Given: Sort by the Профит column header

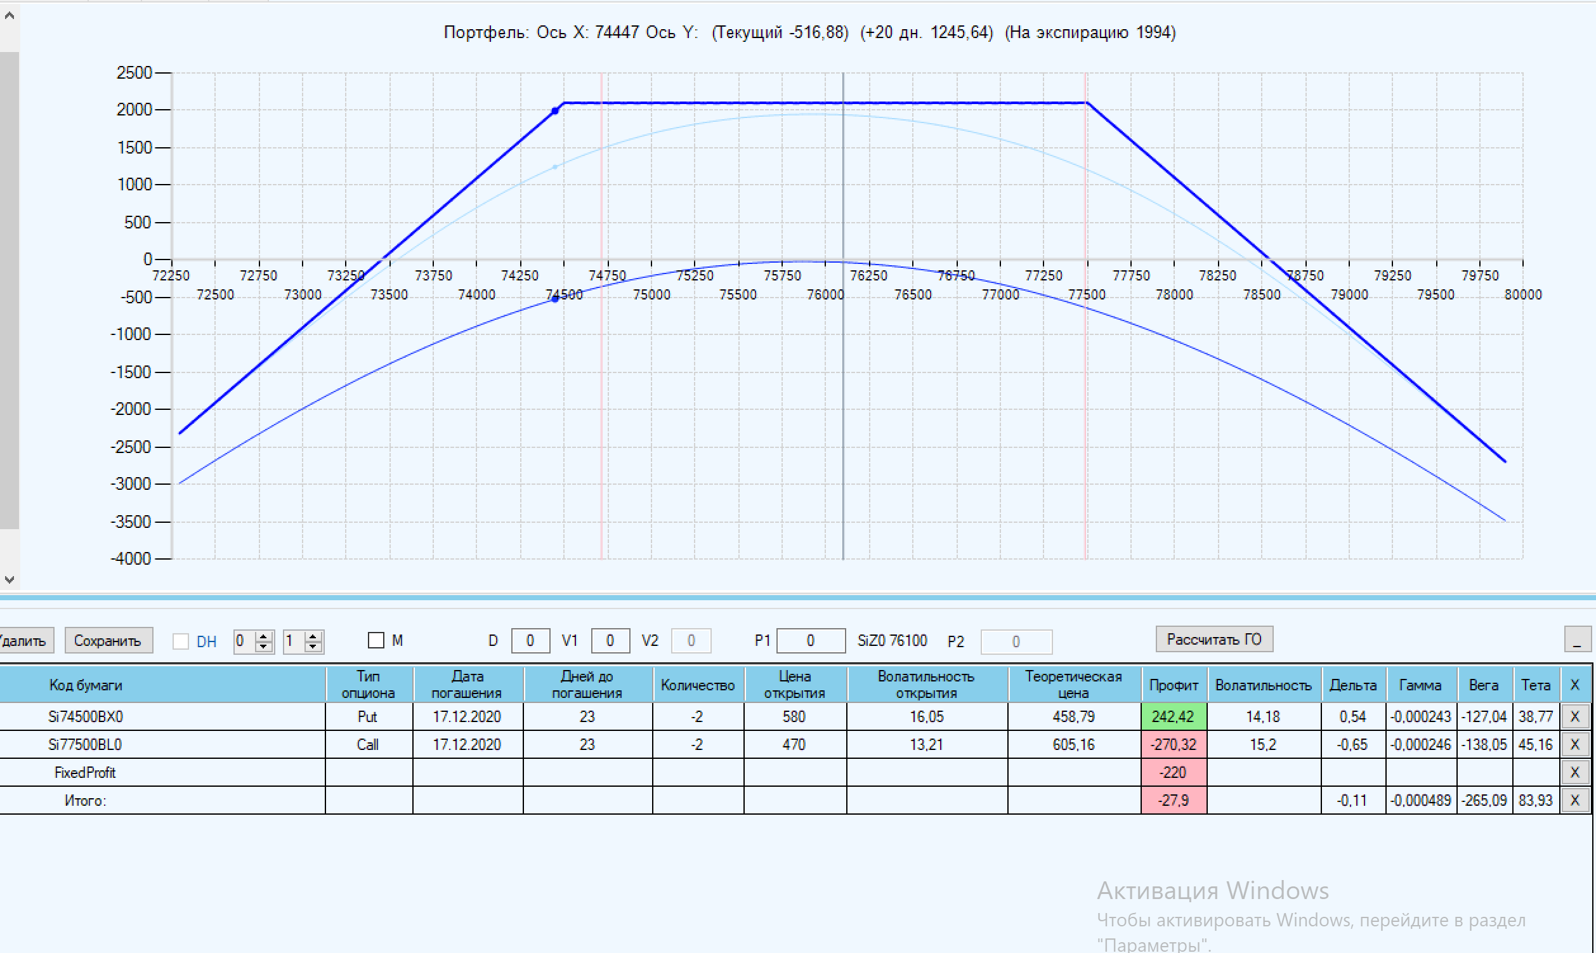Looking at the screenshot, I should (x=1173, y=685).
